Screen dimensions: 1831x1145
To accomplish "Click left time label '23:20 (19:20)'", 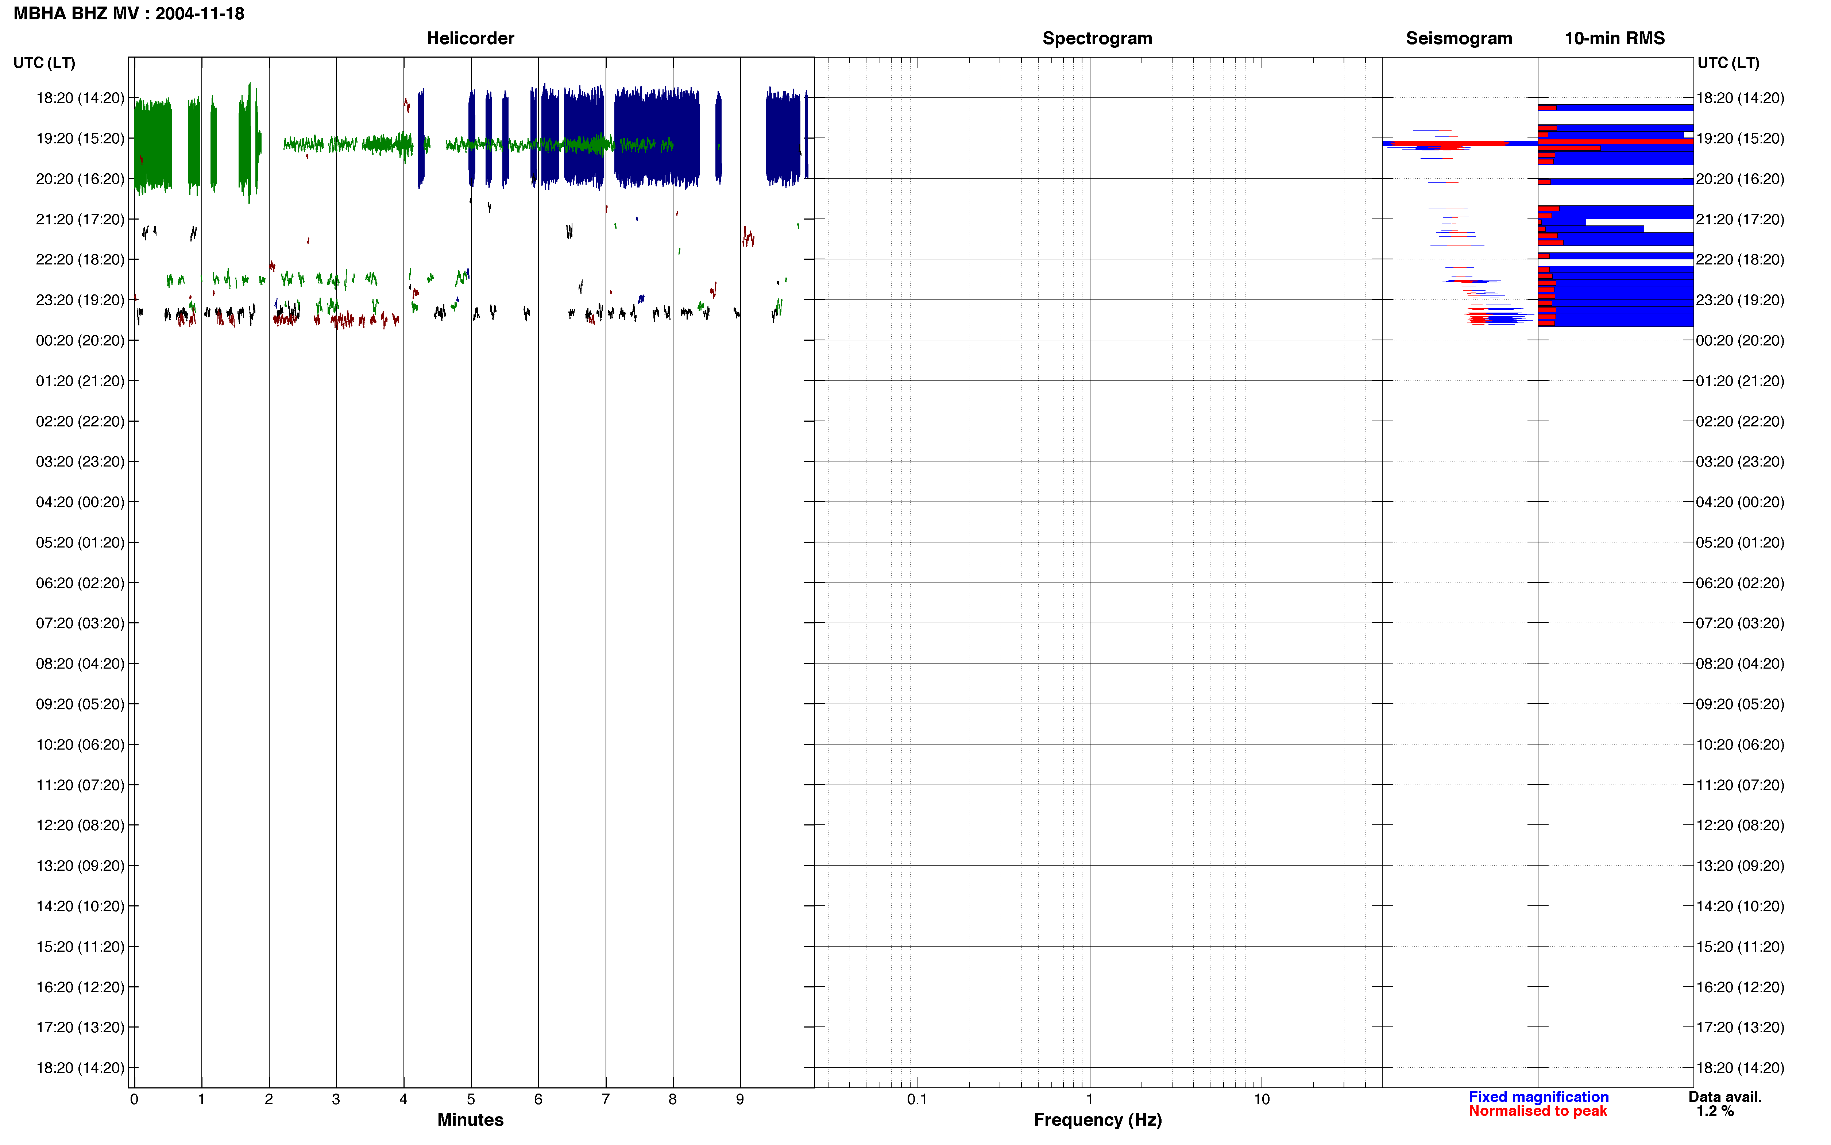I will (80, 300).
